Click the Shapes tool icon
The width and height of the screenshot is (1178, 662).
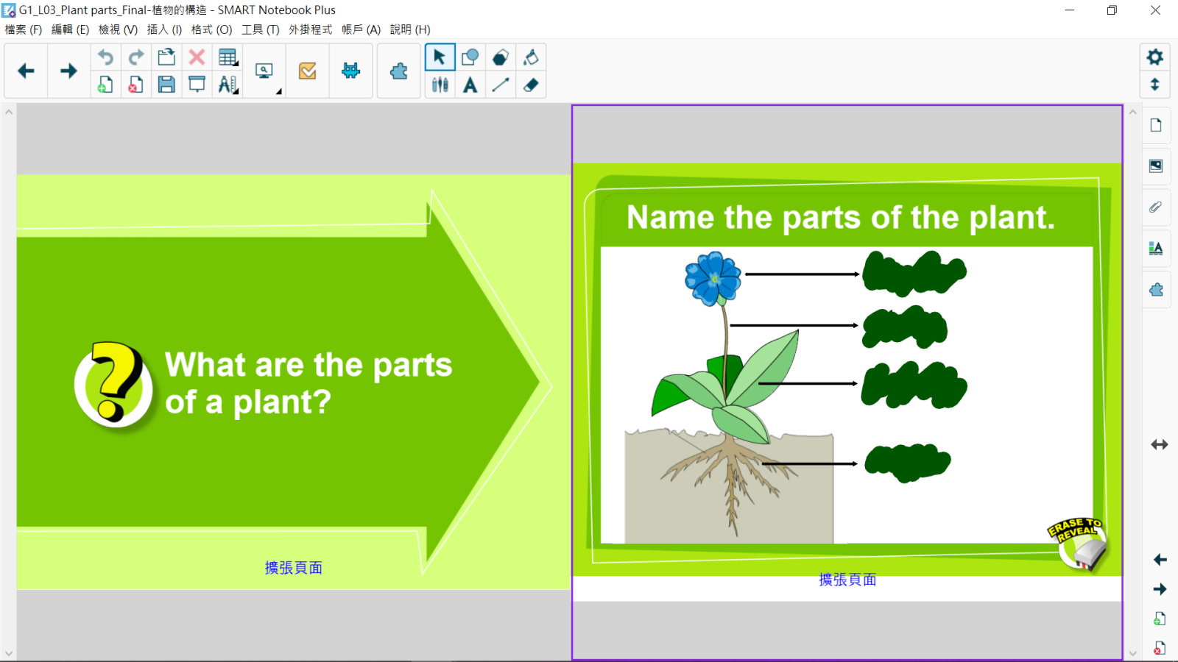coord(470,57)
